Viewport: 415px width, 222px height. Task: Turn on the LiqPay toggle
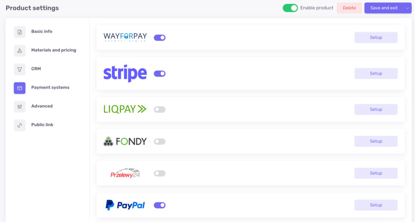[x=160, y=109]
